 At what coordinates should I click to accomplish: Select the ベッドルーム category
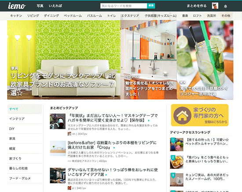(x=73, y=16)
